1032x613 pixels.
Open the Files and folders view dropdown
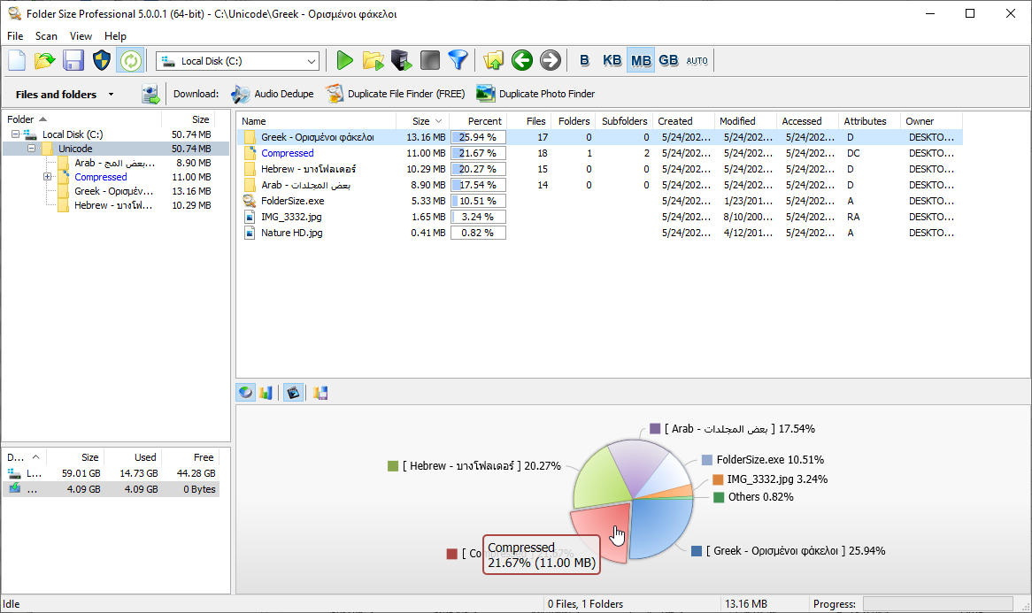tap(110, 94)
